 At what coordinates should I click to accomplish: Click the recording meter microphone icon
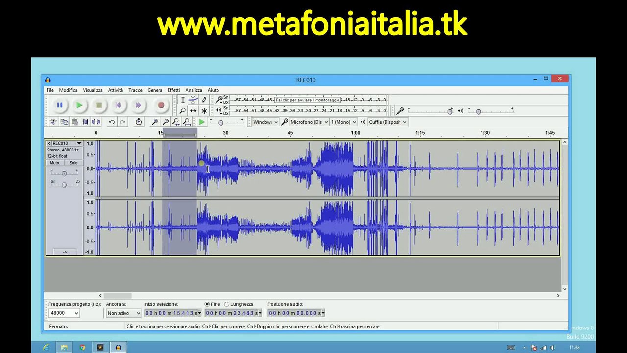(x=218, y=100)
